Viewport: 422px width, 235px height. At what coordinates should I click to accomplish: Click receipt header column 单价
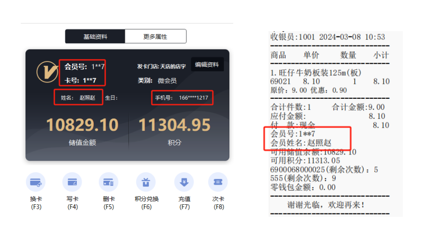311,55
